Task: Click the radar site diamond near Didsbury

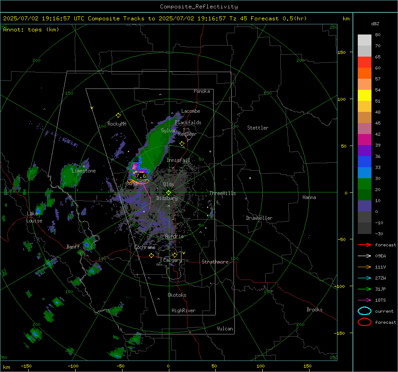Action: (169, 193)
